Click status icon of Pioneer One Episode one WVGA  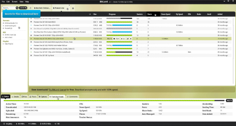31,49
